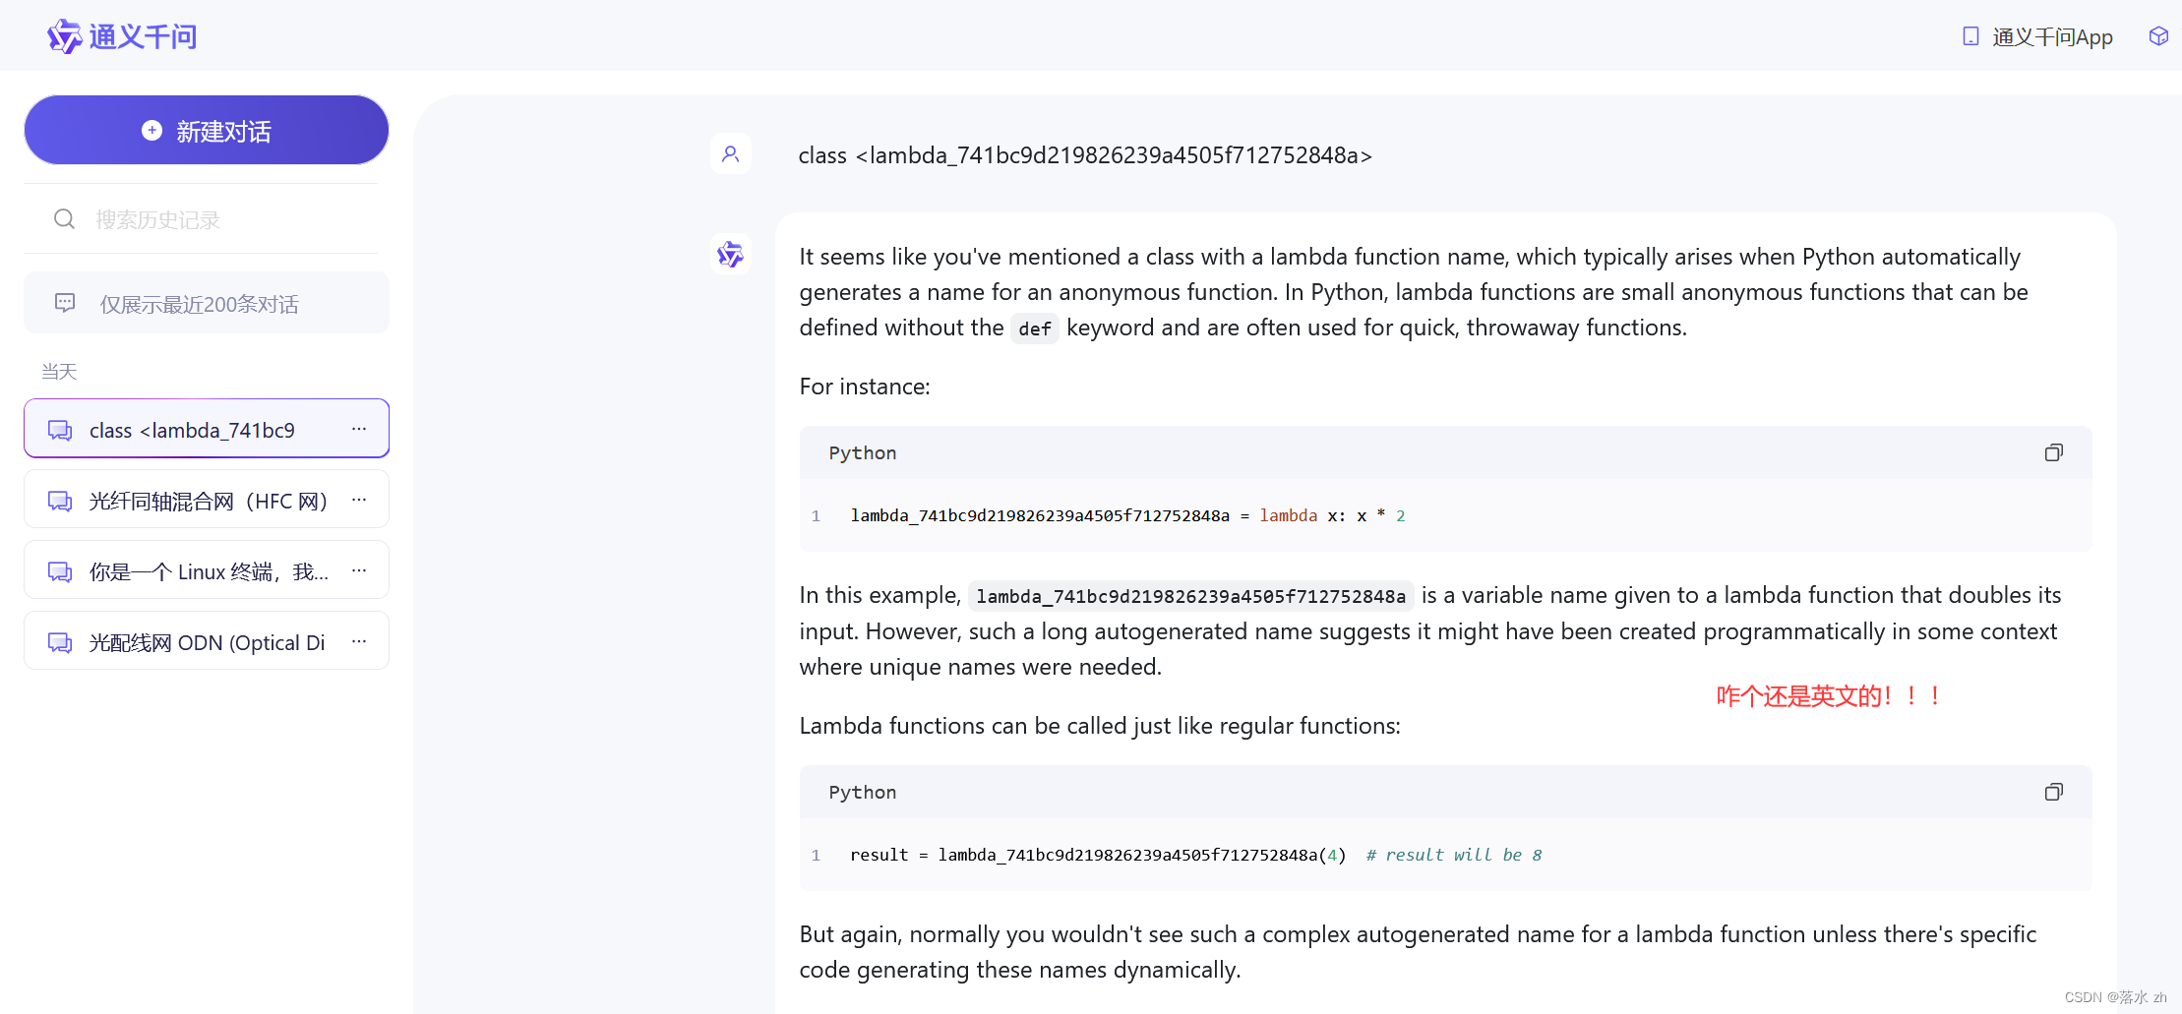Screen dimensions: 2182x1014
Task: Click the user message class <lambda_741bc9d...>
Action: (1085, 155)
